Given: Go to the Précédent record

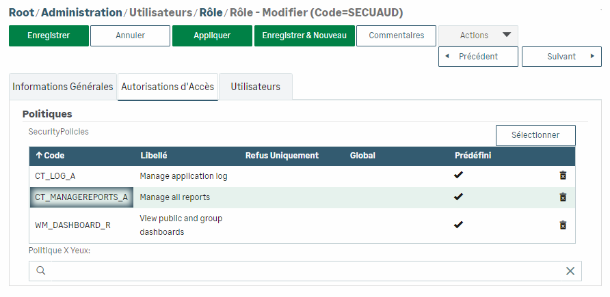Looking at the screenshot, I should point(478,57).
